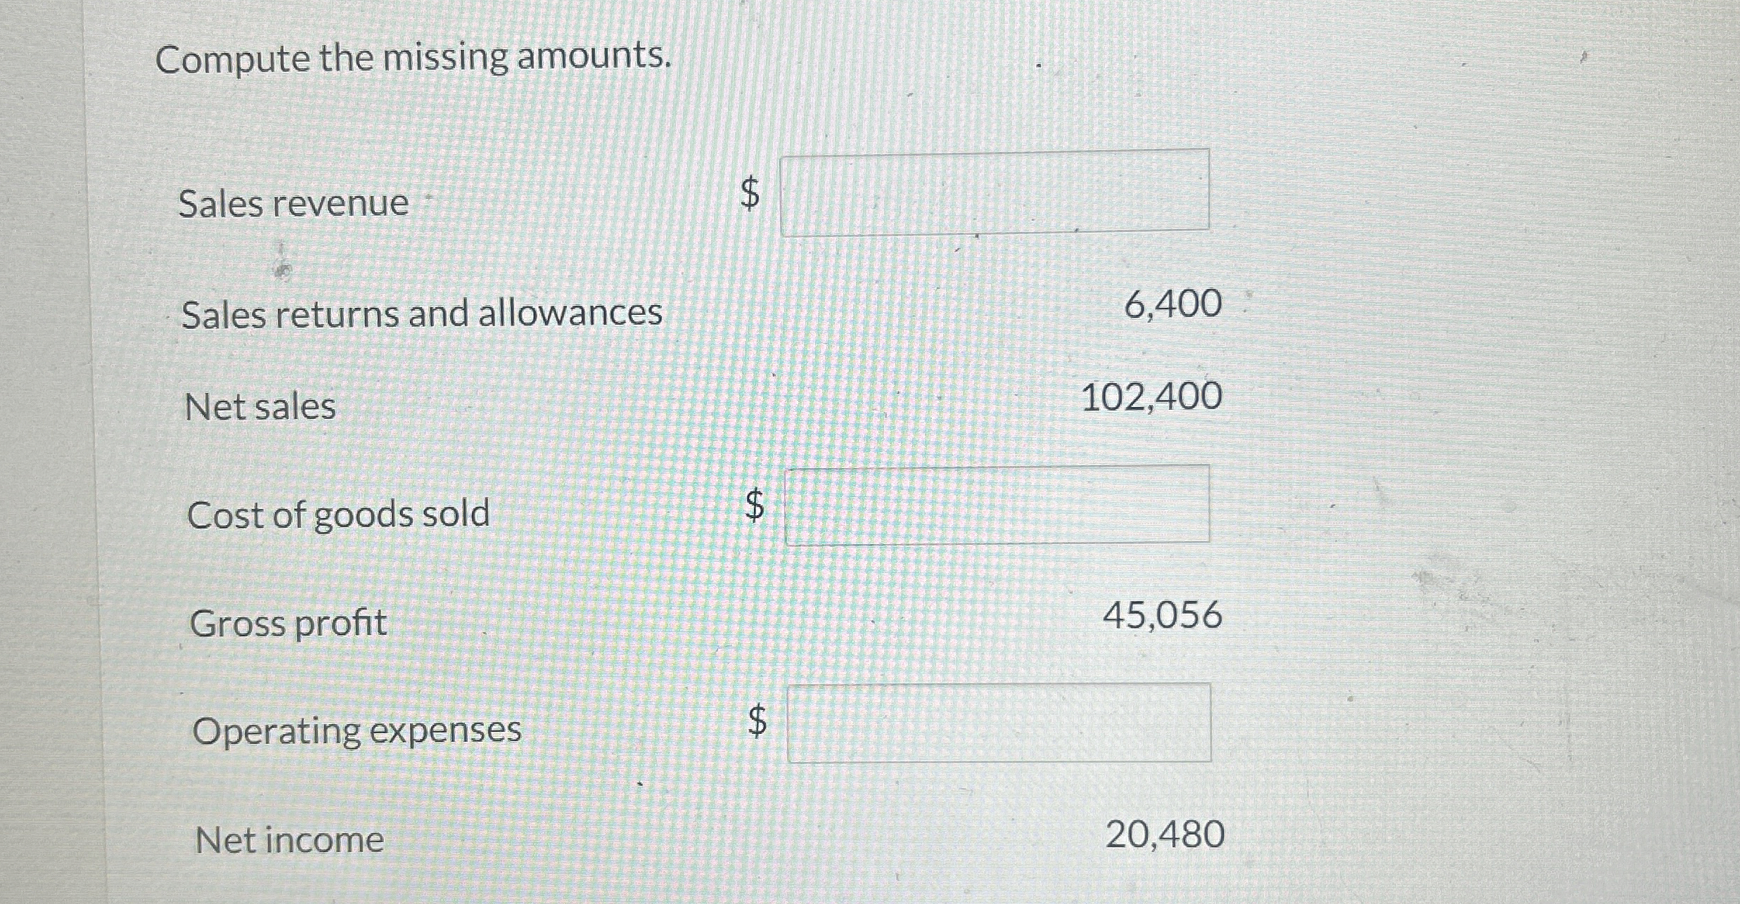Viewport: 1740px width, 904px height.
Task: Select the Gross profit label
Action: pos(288,623)
